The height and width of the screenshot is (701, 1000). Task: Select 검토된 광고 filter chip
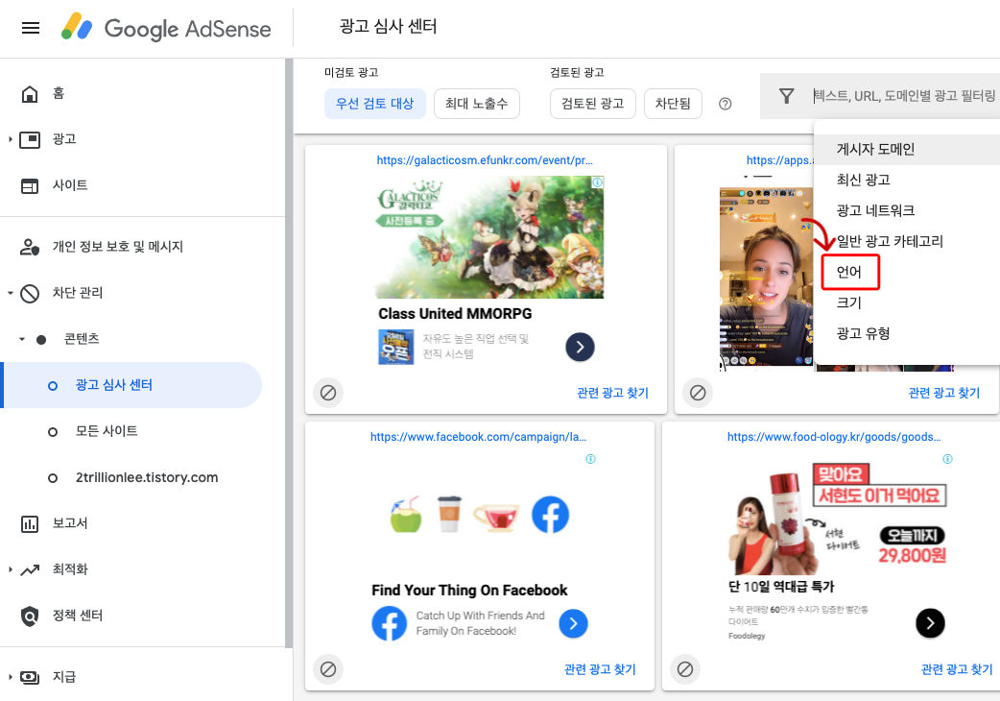(x=592, y=104)
